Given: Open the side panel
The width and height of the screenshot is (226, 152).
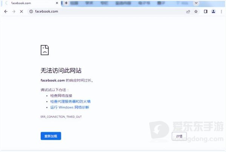Looking at the screenshot, I should pos(206,12).
